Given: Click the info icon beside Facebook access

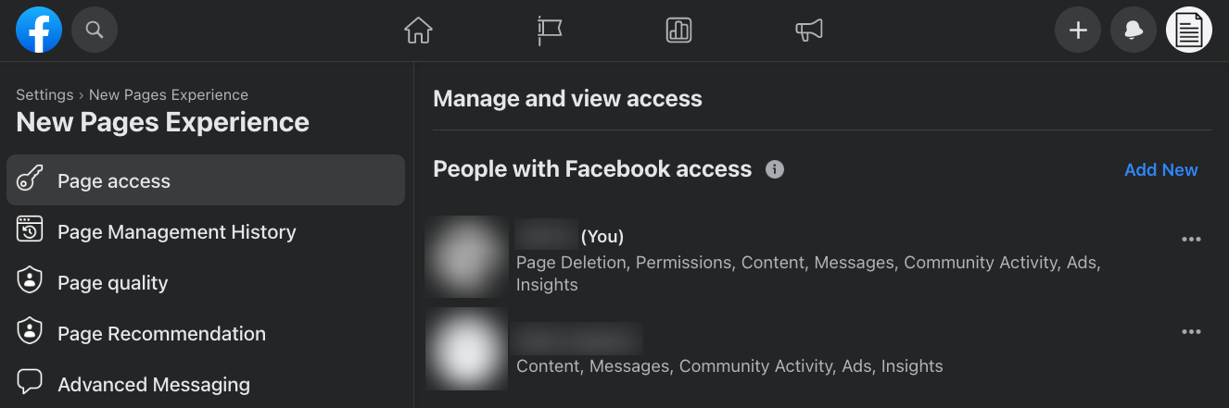Looking at the screenshot, I should click(x=775, y=169).
